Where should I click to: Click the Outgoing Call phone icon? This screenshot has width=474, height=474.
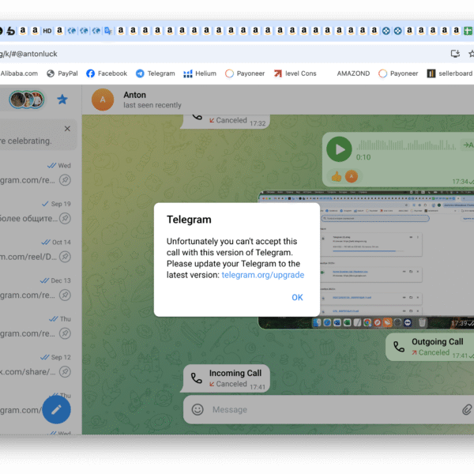point(399,347)
